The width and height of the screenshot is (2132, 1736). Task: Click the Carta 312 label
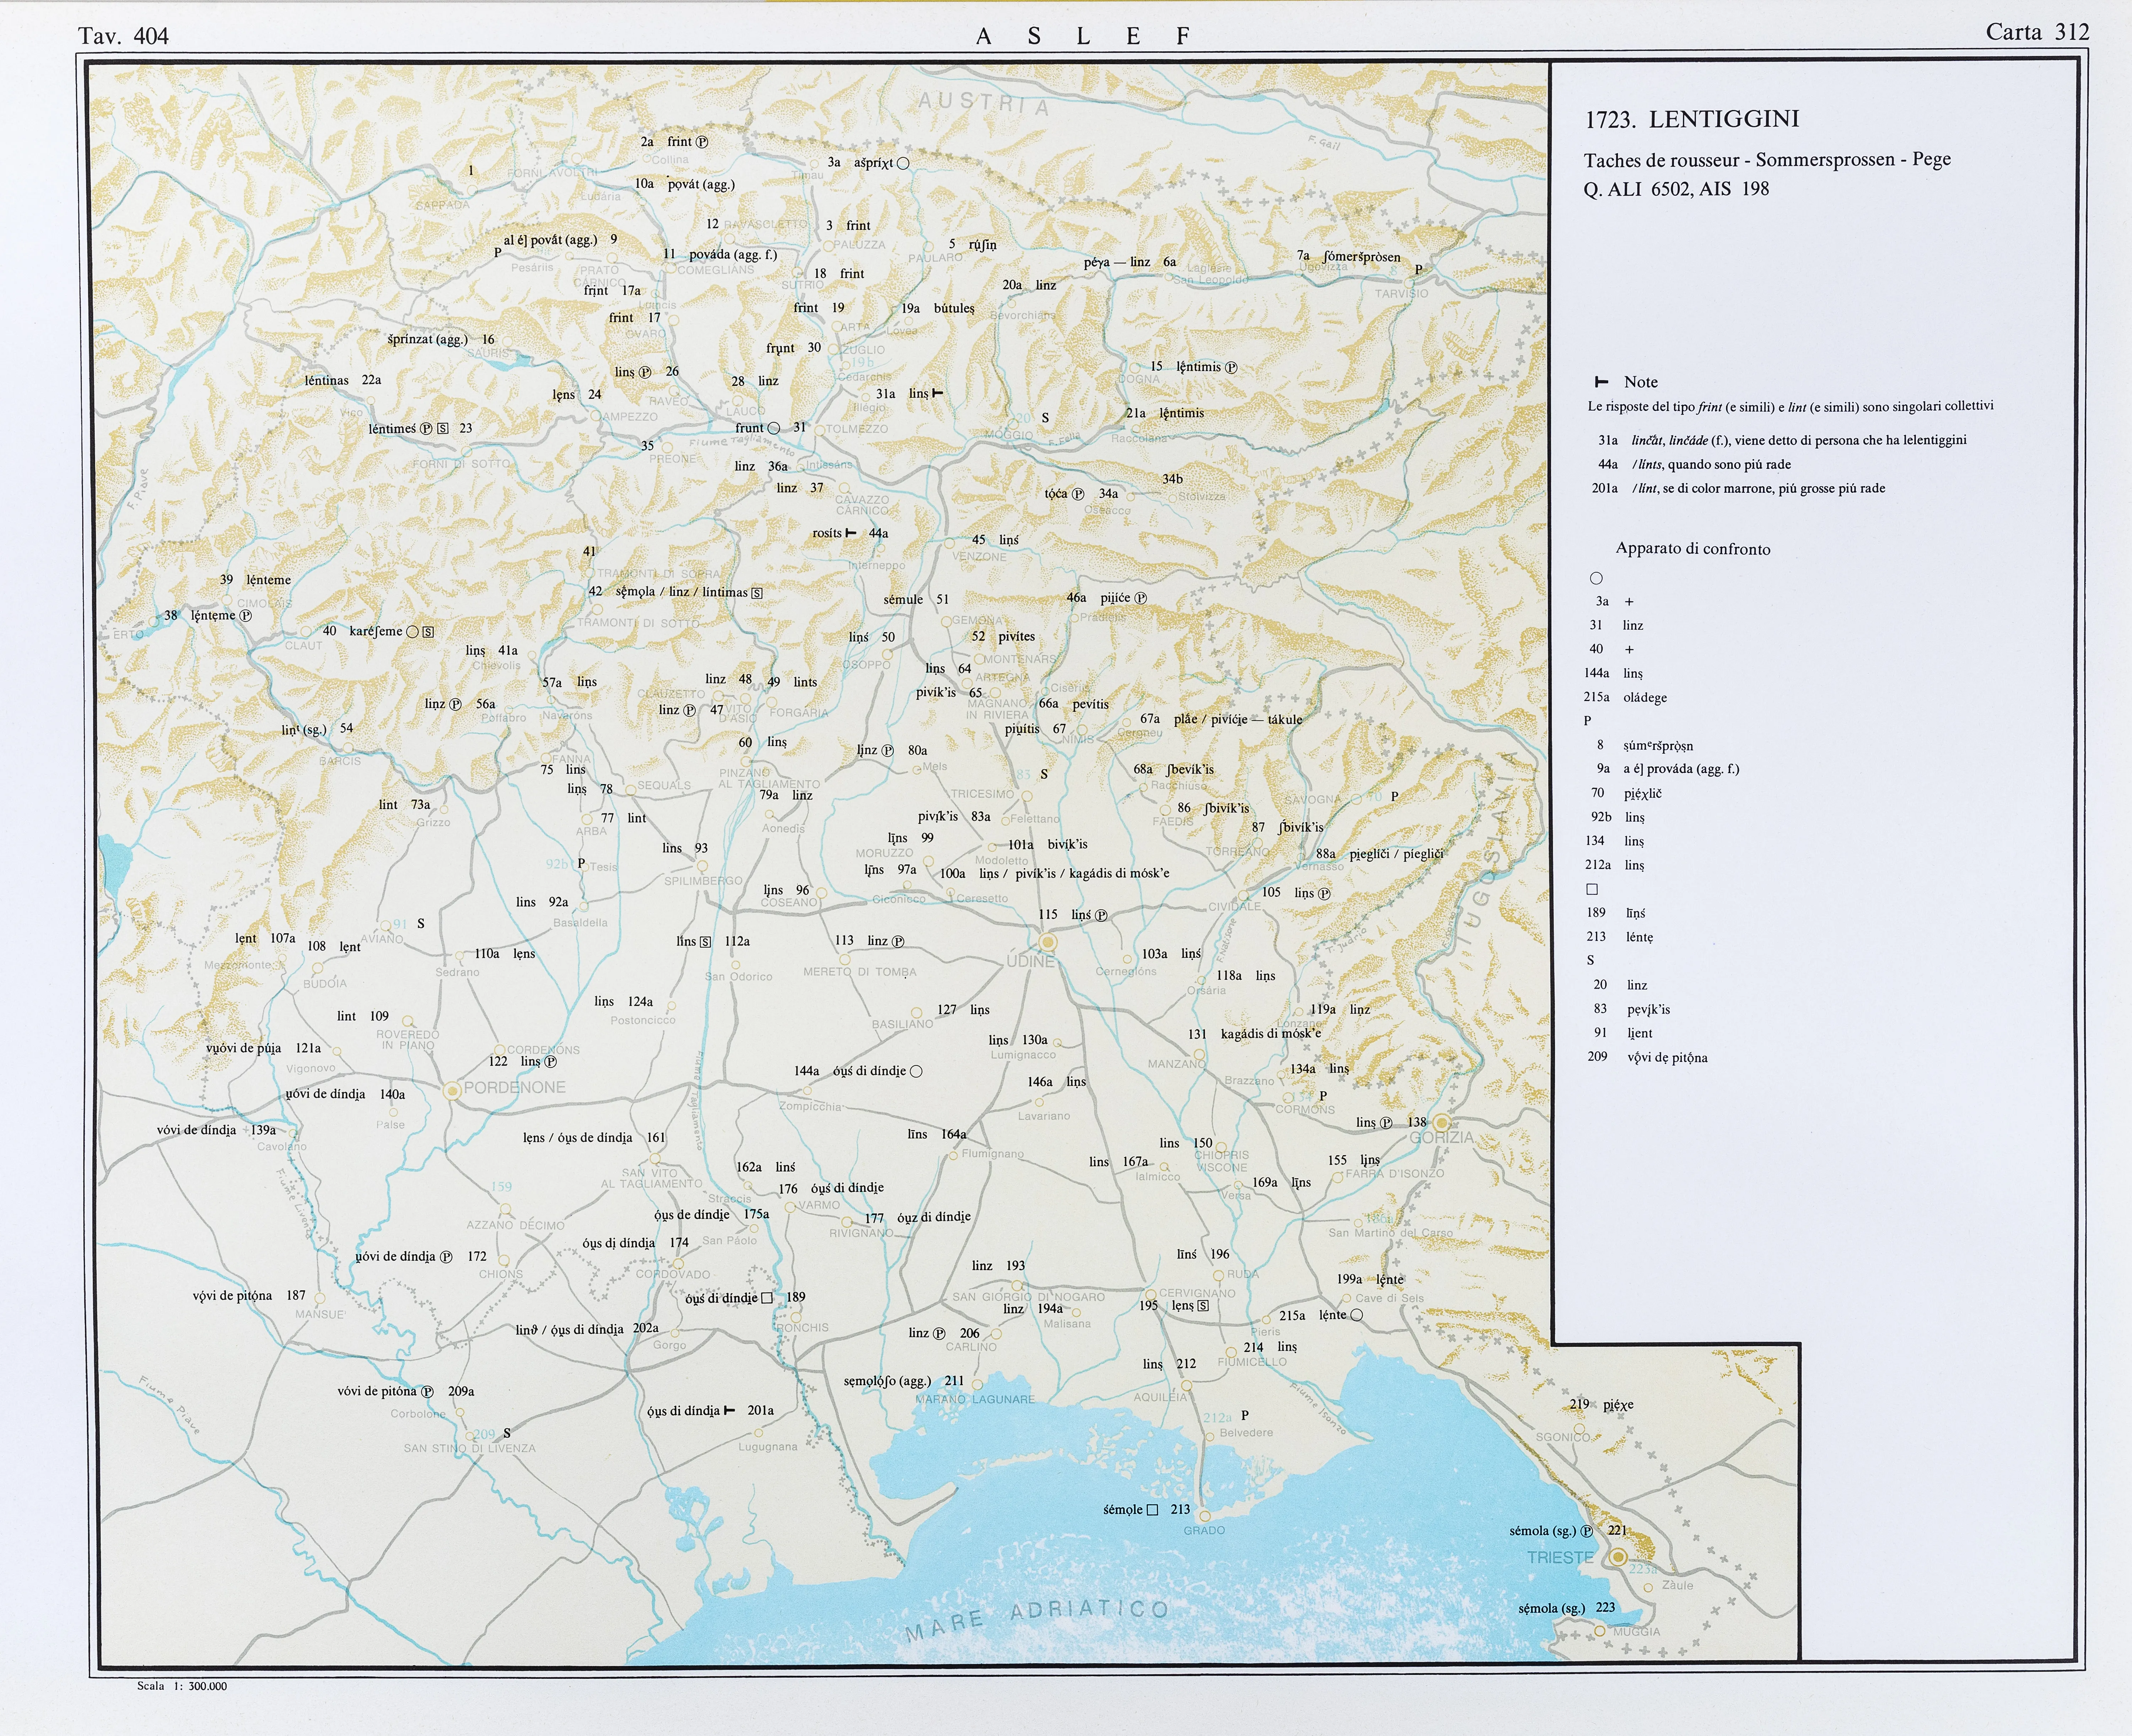coord(2037,32)
